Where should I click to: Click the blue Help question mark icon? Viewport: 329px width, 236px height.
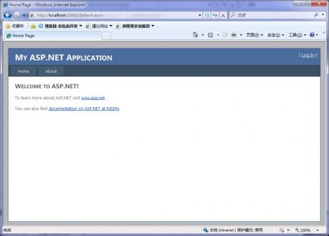[312, 35]
